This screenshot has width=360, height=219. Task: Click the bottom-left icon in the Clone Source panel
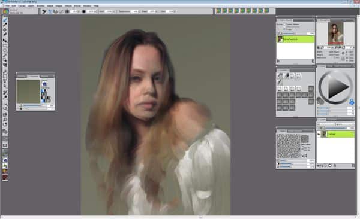278,61
